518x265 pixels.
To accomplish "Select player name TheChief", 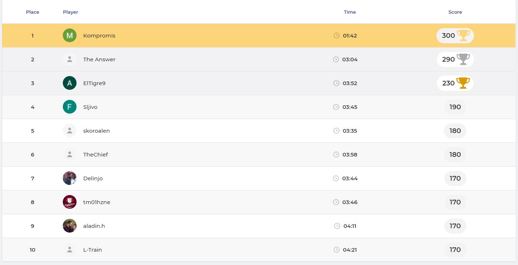I will [95, 155].
